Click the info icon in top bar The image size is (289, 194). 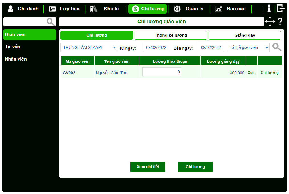[269, 9]
